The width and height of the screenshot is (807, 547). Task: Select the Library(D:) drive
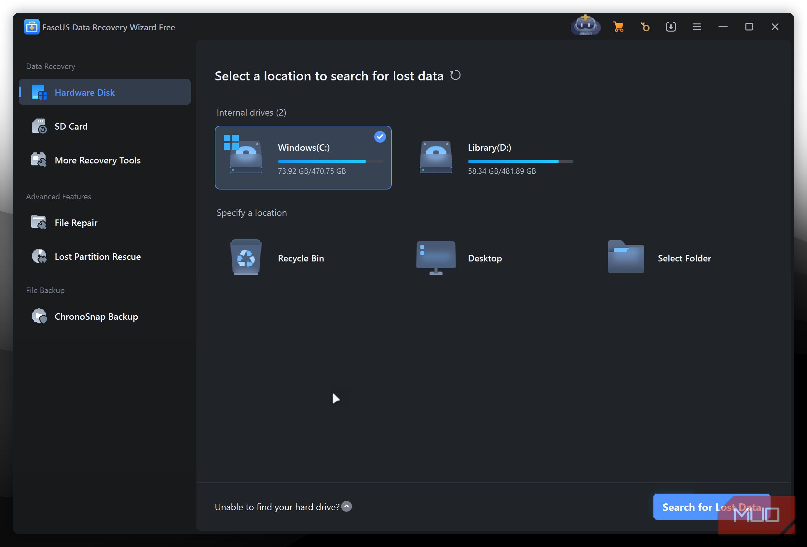[x=493, y=158]
